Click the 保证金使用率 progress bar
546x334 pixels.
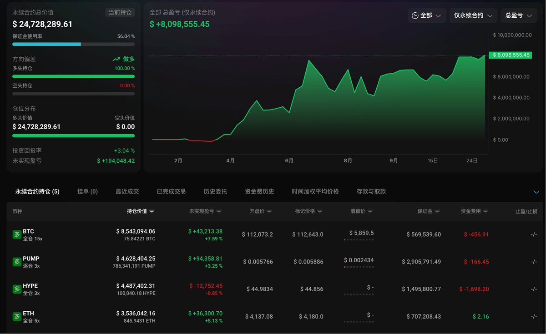(73, 44)
